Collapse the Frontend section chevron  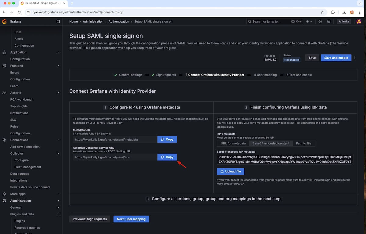[58, 66]
